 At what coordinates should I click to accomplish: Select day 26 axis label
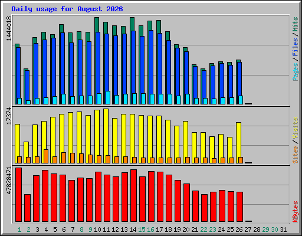(239, 230)
